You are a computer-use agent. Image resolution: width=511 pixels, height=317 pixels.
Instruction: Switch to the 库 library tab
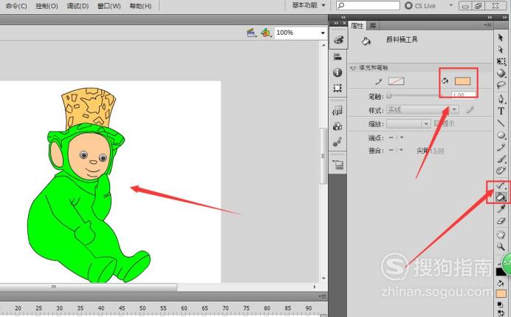click(373, 25)
